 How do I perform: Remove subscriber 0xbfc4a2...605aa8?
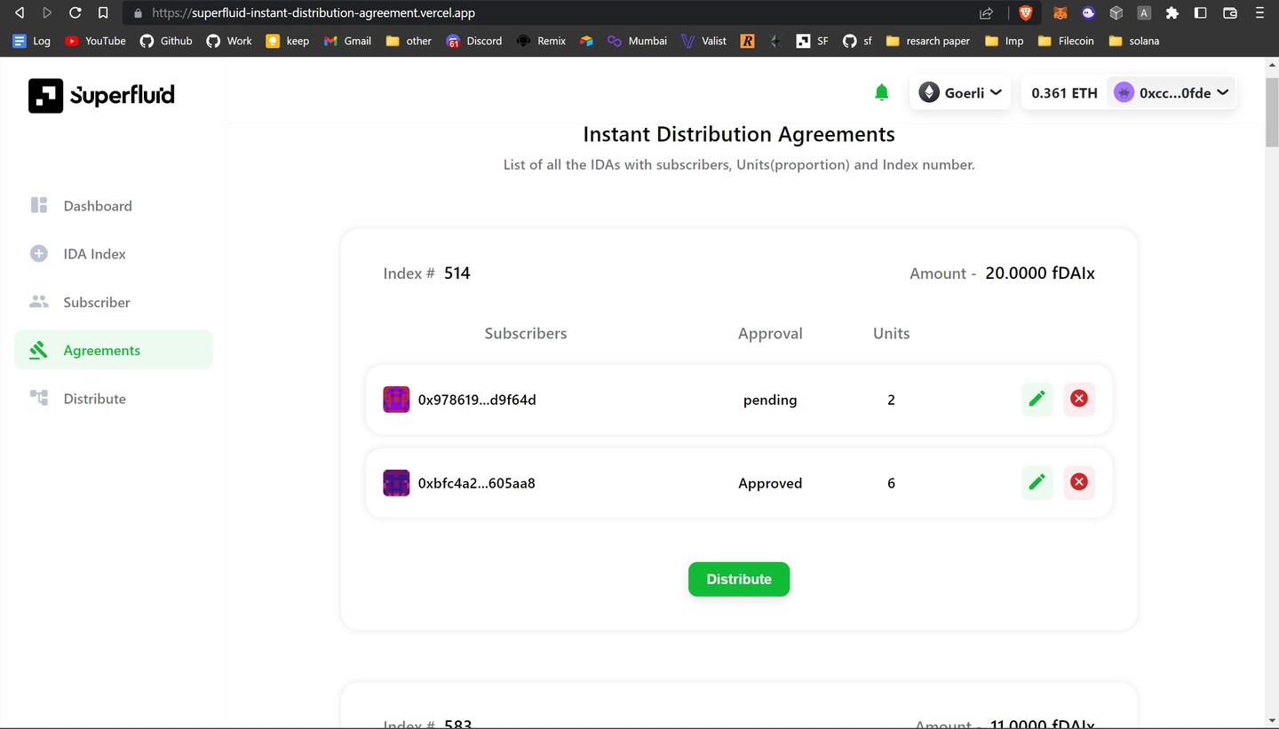1079,482
